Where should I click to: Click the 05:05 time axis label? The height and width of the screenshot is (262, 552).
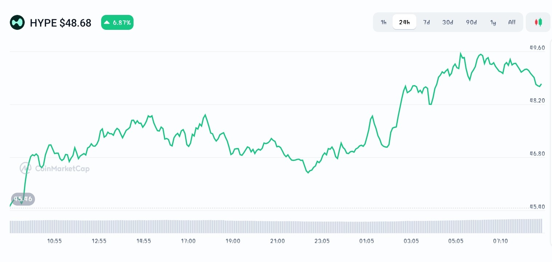[456, 241]
